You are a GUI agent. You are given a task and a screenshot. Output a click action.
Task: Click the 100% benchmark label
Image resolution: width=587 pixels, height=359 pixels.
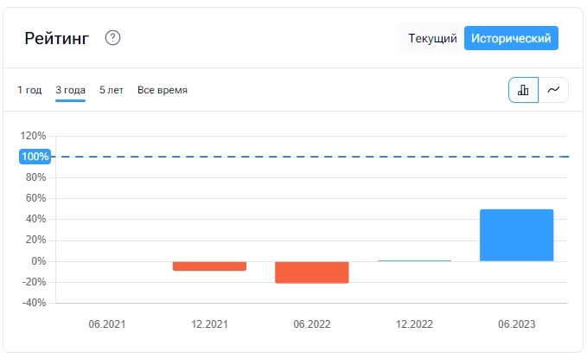click(35, 157)
